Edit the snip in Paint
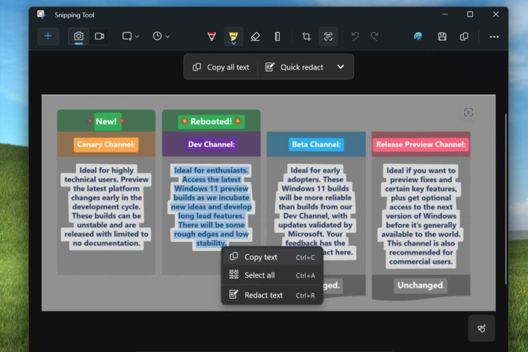This screenshot has height=352, width=528. [x=418, y=37]
